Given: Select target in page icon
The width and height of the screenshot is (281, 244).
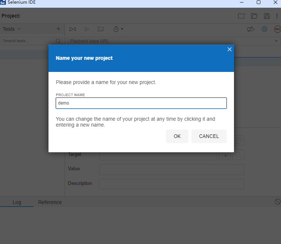Looking at the screenshot, I should [x=225, y=155].
